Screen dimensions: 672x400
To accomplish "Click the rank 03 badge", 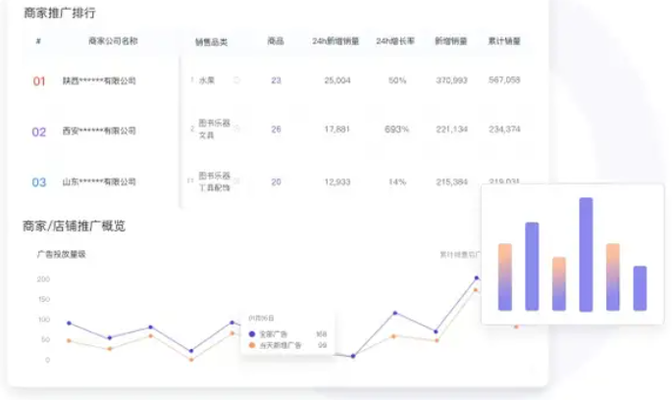I will (39, 181).
